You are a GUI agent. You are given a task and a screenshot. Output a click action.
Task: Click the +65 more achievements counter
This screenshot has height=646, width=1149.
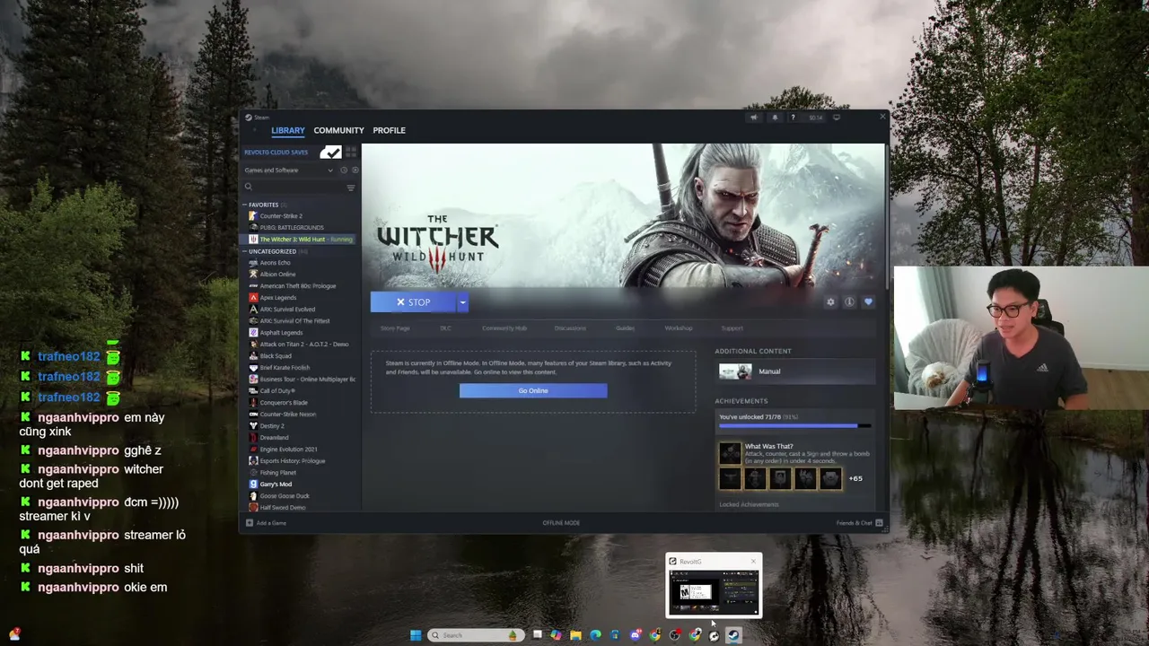pyautogui.click(x=855, y=478)
